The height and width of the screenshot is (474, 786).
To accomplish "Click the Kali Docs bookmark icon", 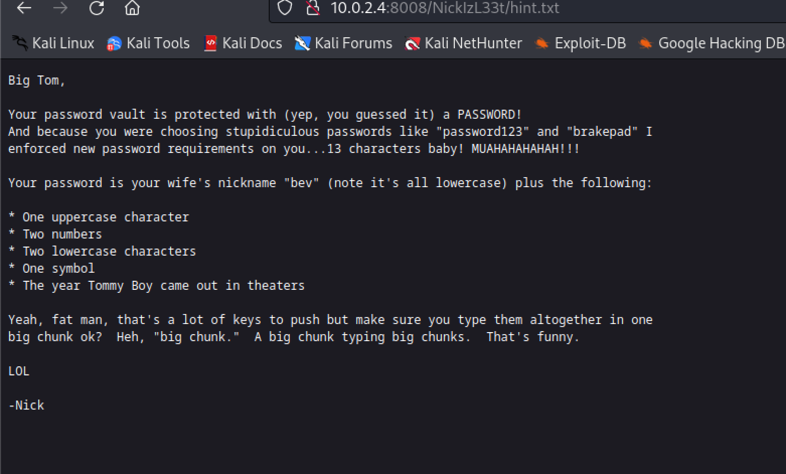I will [210, 44].
